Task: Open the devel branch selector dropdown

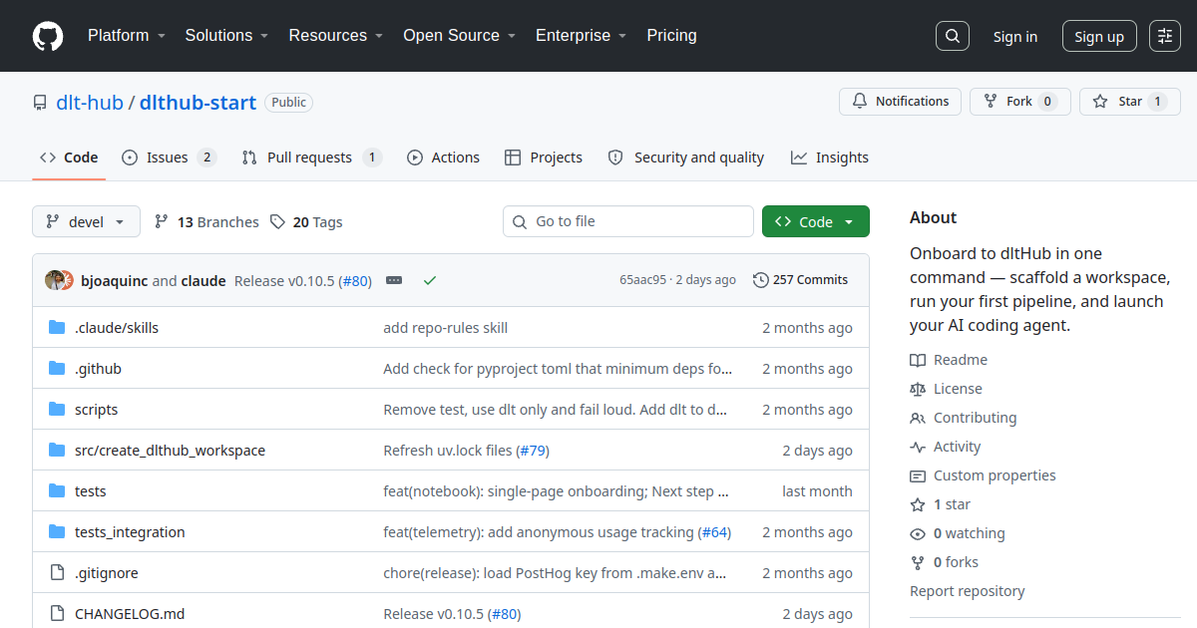Action: [x=87, y=222]
